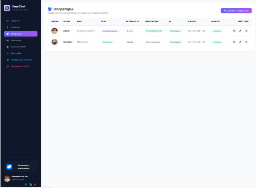The image size is (256, 188).
Task: Click the admin operator avatar
Action: coord(55,31)
